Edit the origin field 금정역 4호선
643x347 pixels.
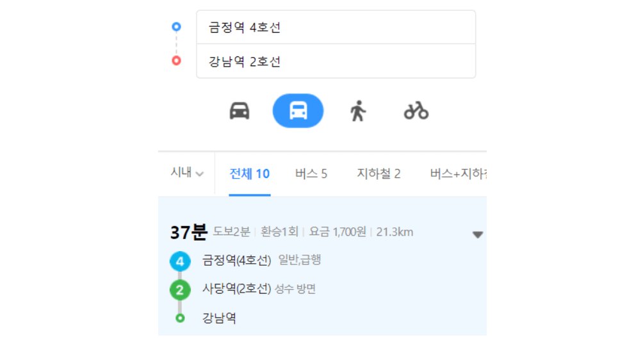336,27
